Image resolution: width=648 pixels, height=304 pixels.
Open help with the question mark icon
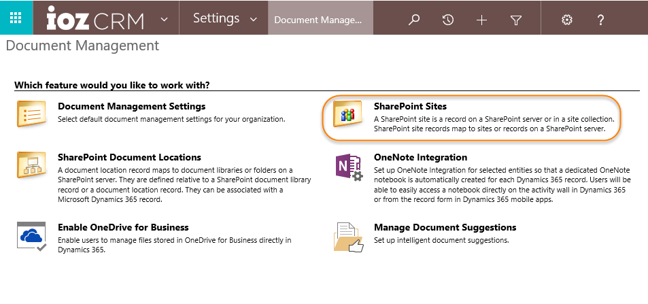click(x=601, y=20)
